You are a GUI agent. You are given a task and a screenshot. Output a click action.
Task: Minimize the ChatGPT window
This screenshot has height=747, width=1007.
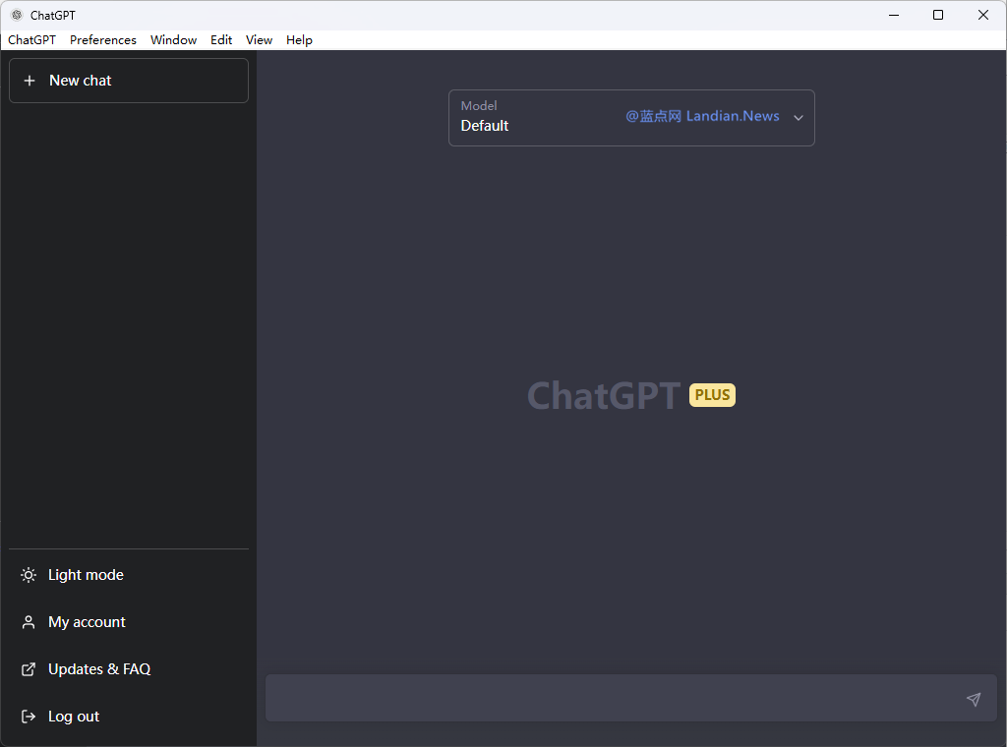click(x=893, y=15)
